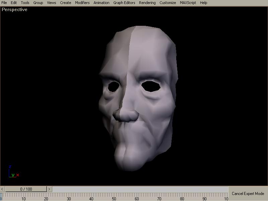This screenshot has width=268, height=201.
Task: Open the Edit menu
Action: point(14,3)
